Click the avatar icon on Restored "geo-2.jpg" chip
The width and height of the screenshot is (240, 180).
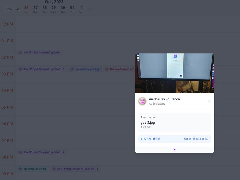(x=20, y=169)
